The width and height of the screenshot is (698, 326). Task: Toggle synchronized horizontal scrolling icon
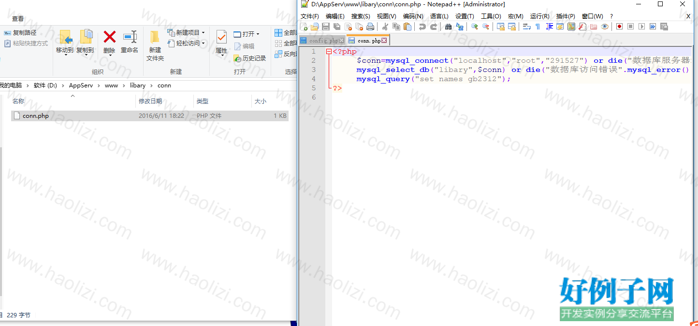coord(512,27)
